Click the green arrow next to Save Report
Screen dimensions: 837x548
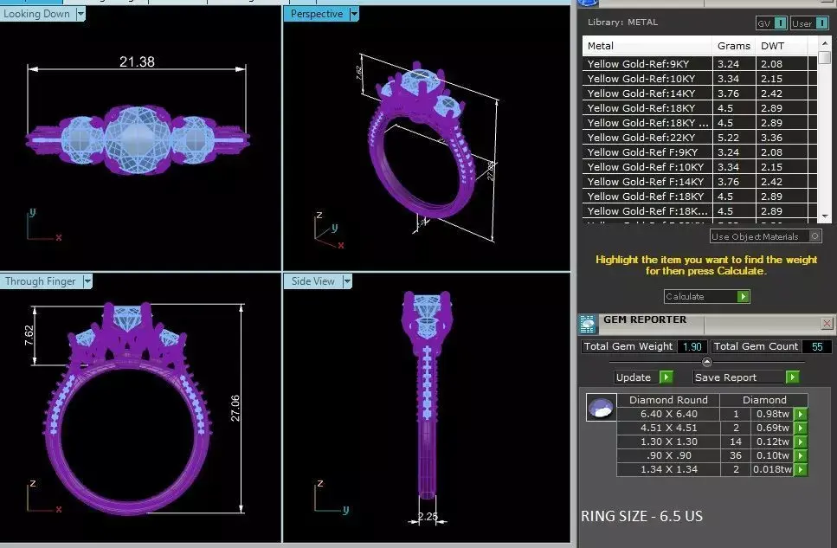point(792,377)
